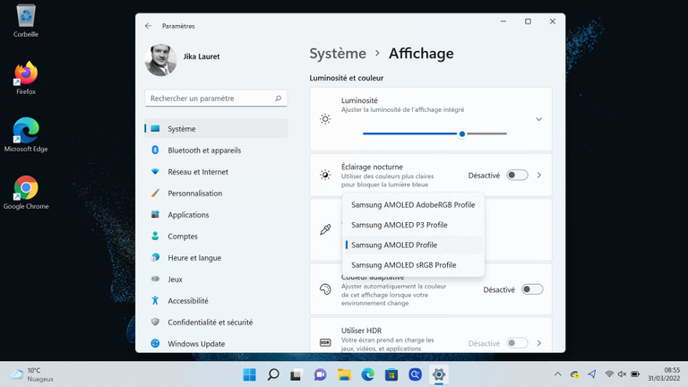This screenshot has width=688, height=387.
Task: Click the Système breadcrumb link
Action: tap(338, 54)
